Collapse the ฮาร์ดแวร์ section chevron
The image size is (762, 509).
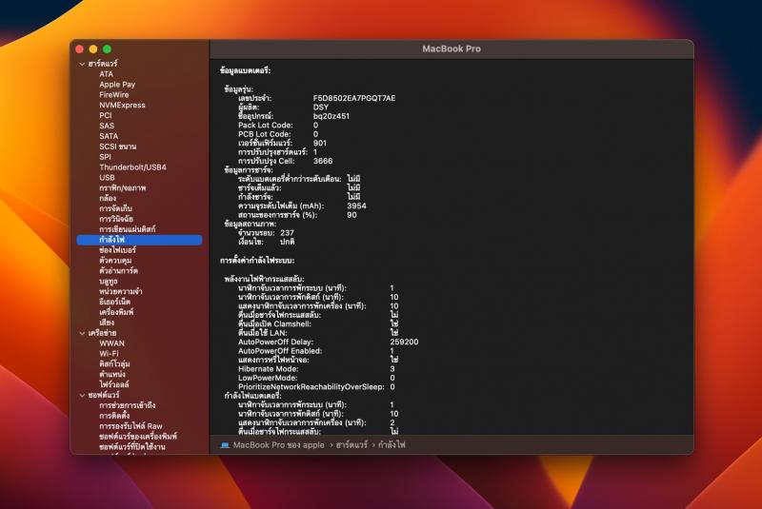point(82,64)
